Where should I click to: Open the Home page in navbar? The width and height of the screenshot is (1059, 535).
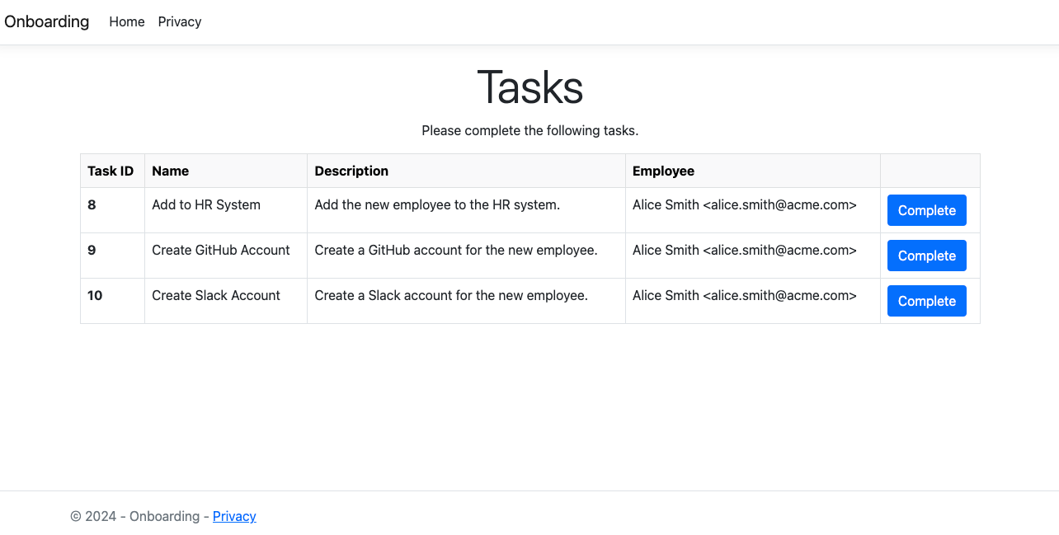coord(126,21)
